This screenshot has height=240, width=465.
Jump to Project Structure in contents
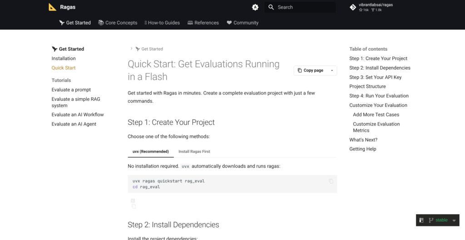click(367, 86)
